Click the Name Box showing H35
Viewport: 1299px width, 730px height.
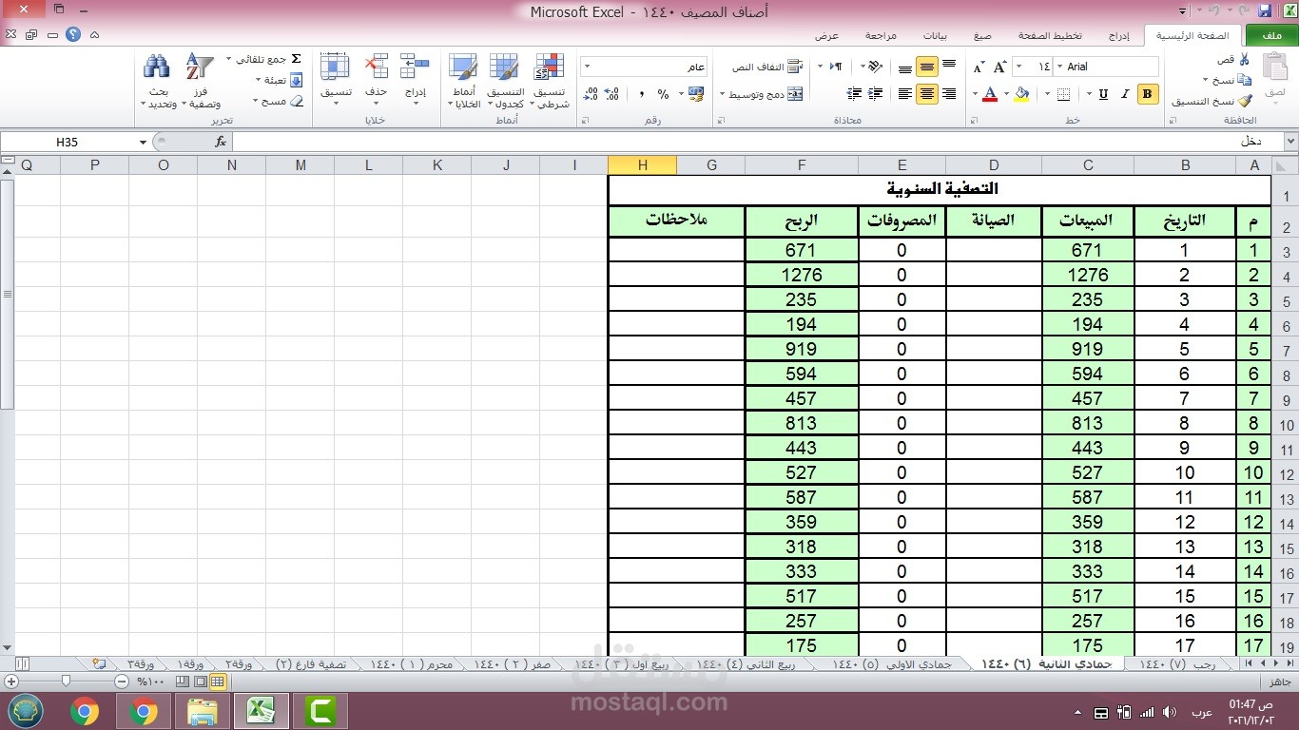(x=68, y=142)
